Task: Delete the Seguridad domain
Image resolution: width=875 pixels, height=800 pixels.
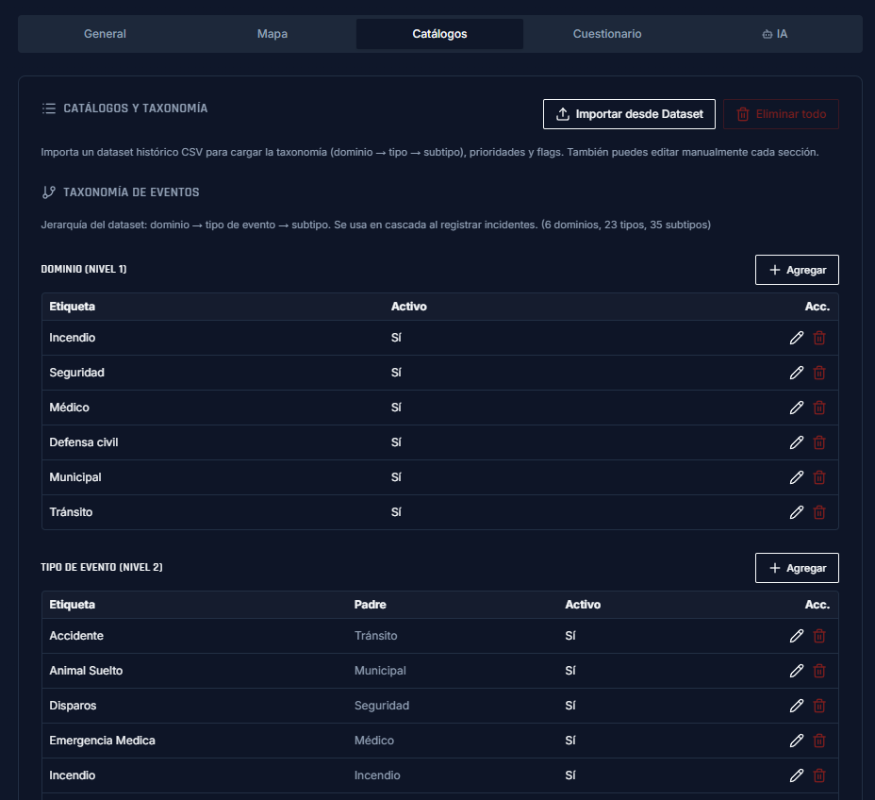Action: point(819,373)
